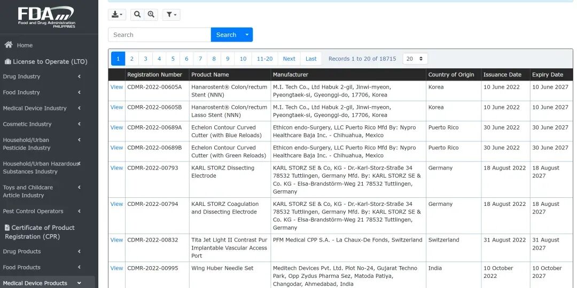The width and height of the screenshot is (577, 288).
Task: Collapse the Medical Device Products section
Action: tap(79, 283)
